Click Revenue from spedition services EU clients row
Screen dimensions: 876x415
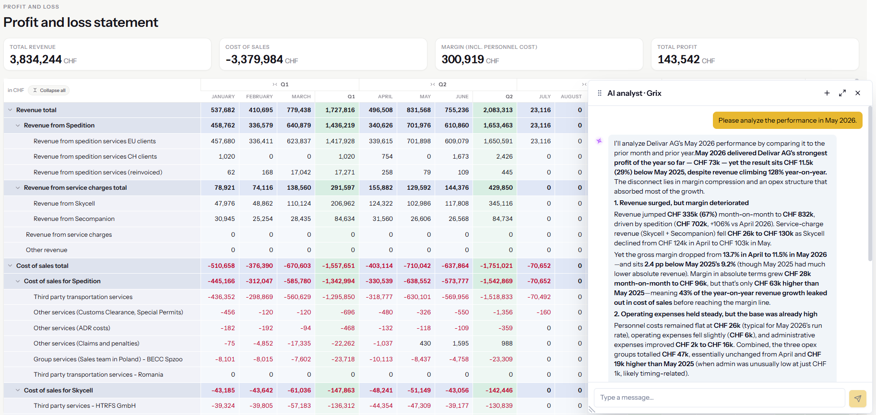point(95,141)
